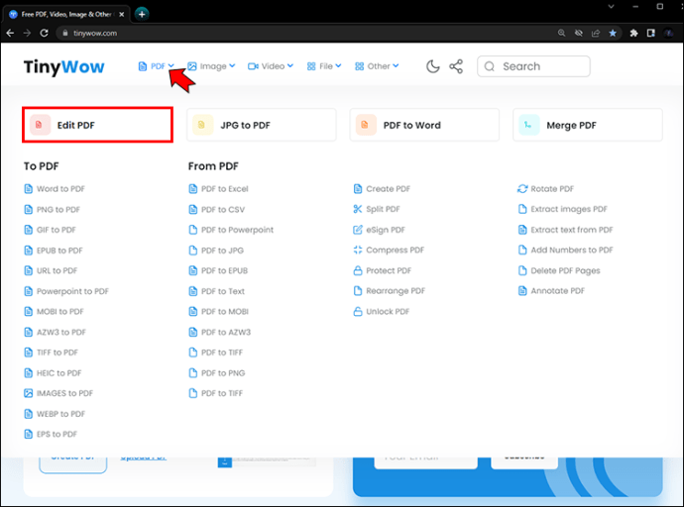Screen dimensions: 684x507
Task: Click the HEIC to PDF file icon
Action: (x=29, y=373)
